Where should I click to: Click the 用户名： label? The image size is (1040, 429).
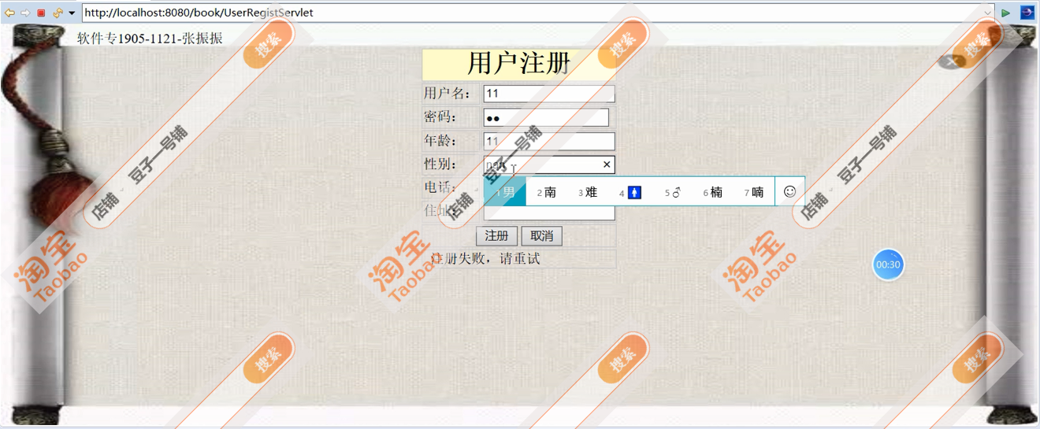[447, 94]
